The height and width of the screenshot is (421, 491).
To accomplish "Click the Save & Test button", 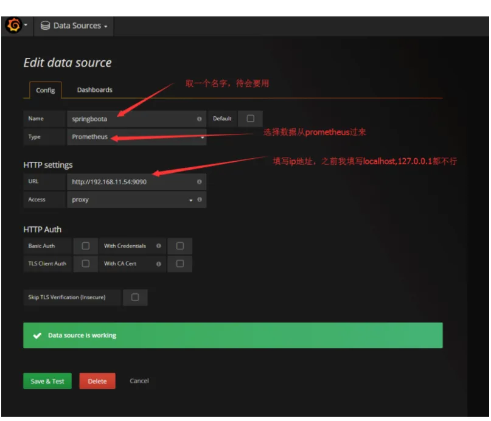I will [47, 381].
